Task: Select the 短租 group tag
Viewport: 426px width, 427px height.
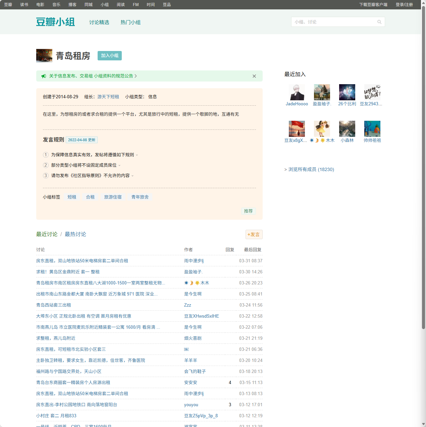Action: point(72,197)
